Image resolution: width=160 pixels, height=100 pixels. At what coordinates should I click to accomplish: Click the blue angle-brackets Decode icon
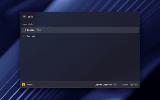[24, 36]
